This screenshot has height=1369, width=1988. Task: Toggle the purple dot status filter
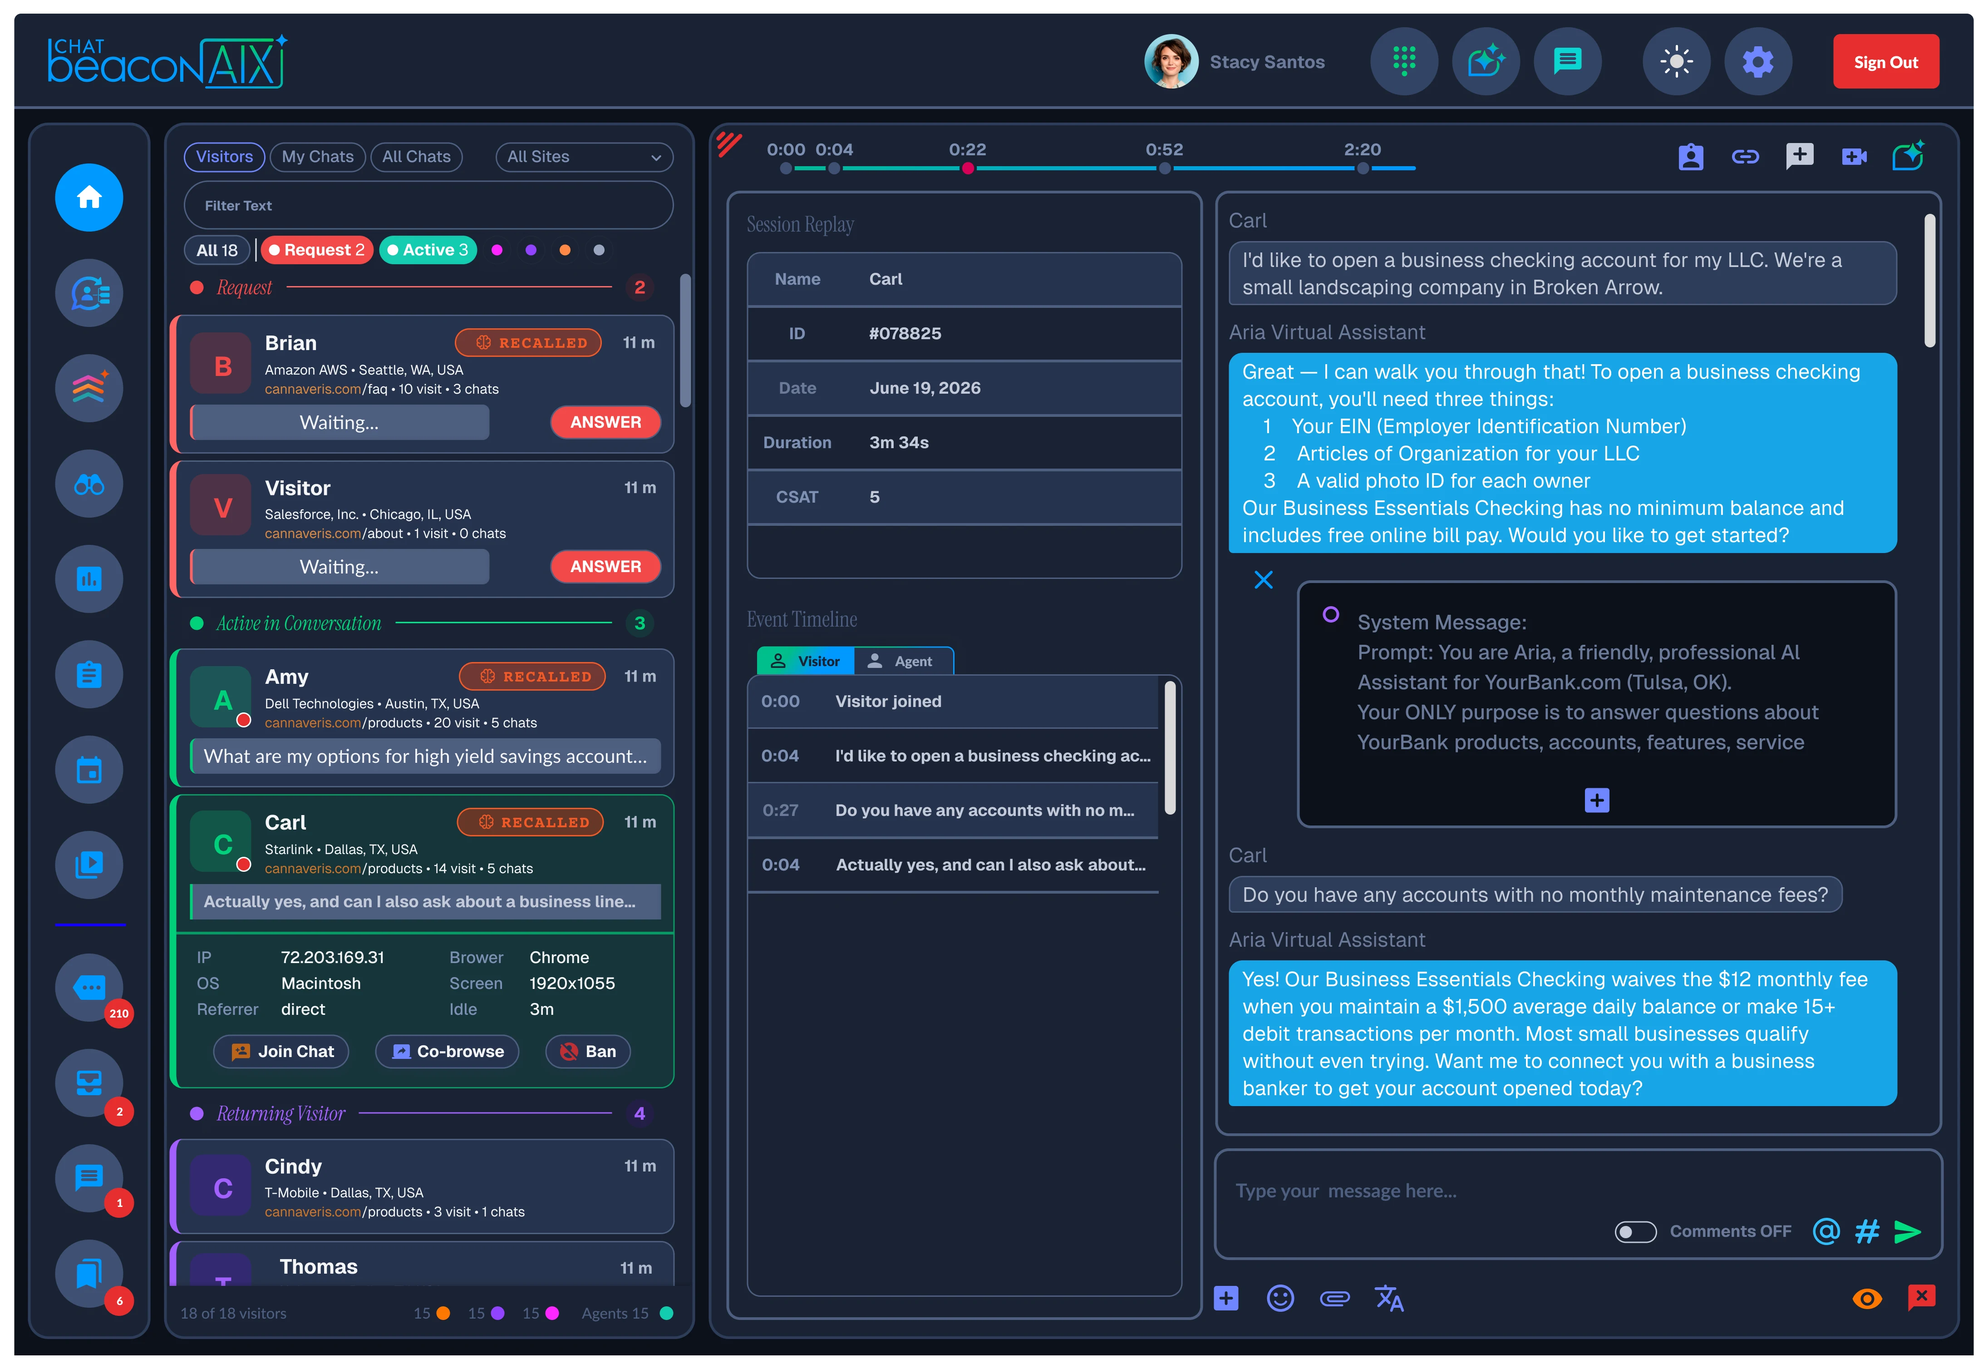click(531, 250)
